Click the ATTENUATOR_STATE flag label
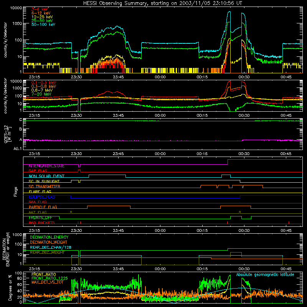307x307 pixels. pos(46,166)
